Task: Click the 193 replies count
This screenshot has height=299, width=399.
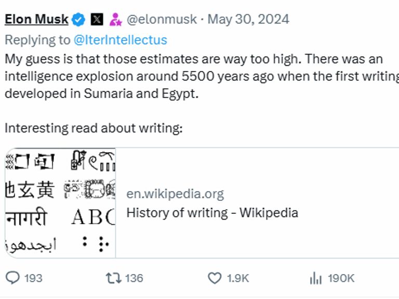Action: tap(33, 278)
